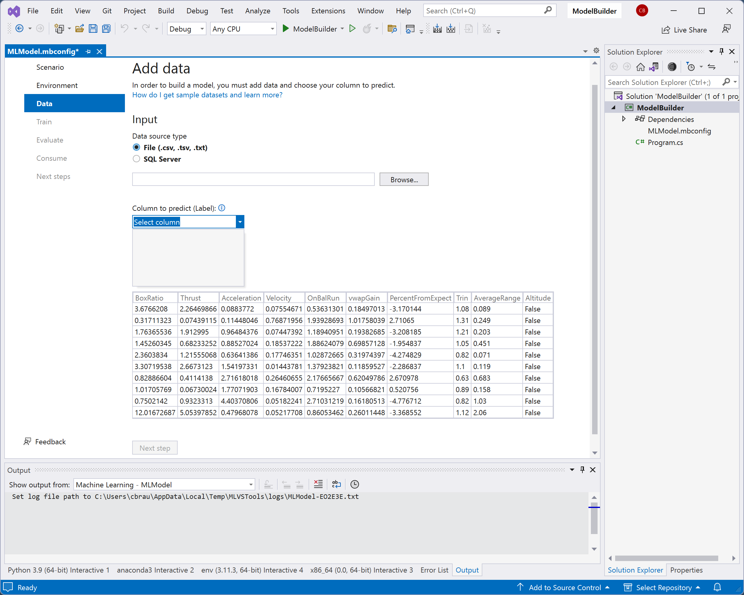Click the Browse button

(404, 180)
